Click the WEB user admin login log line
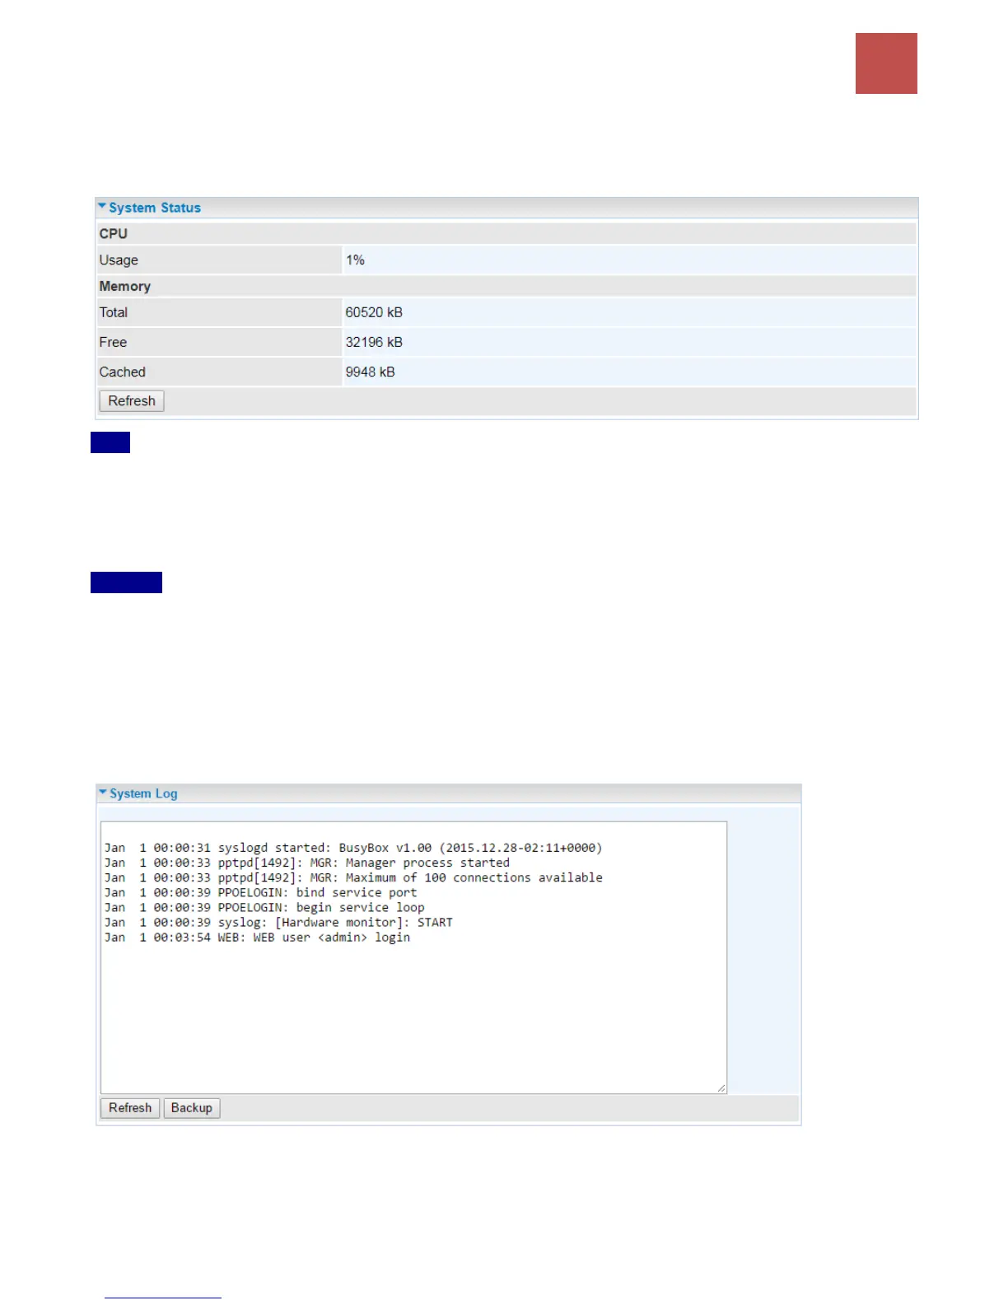The image size is (1008, 1305). click(257, 937)
